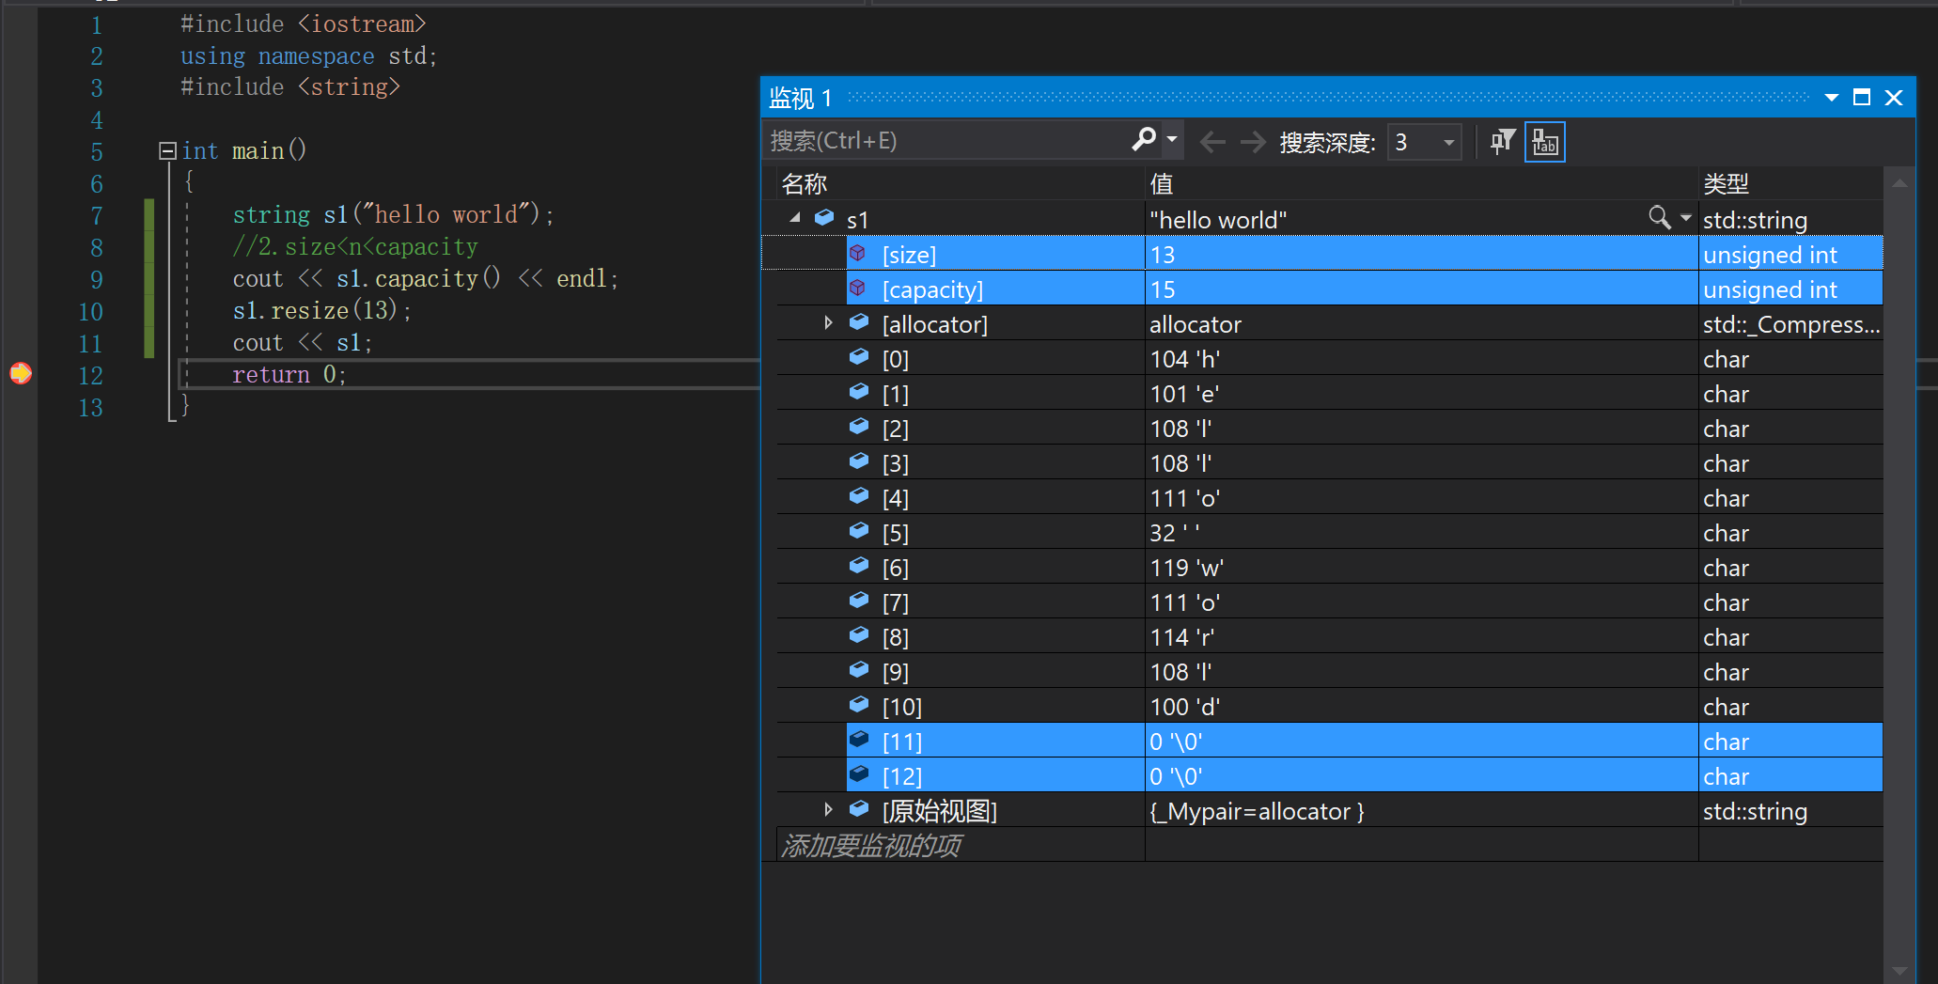Viewport: 1938px width, 984px height.
Task: Open visualizer dropdown beside s1 value
Action: (1686, 218)
